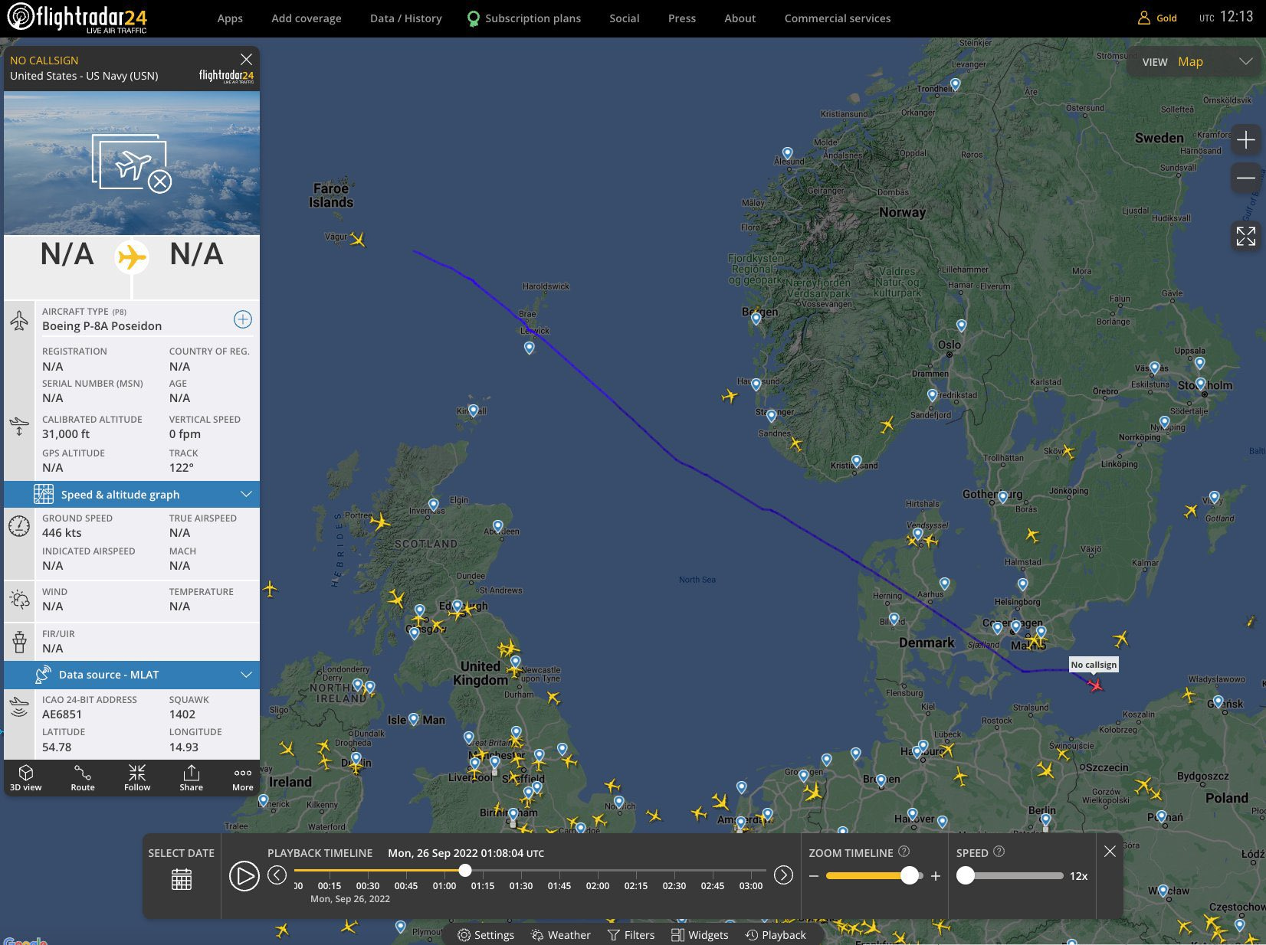Click the ground speed 446 kts

(x=62, y=533)
